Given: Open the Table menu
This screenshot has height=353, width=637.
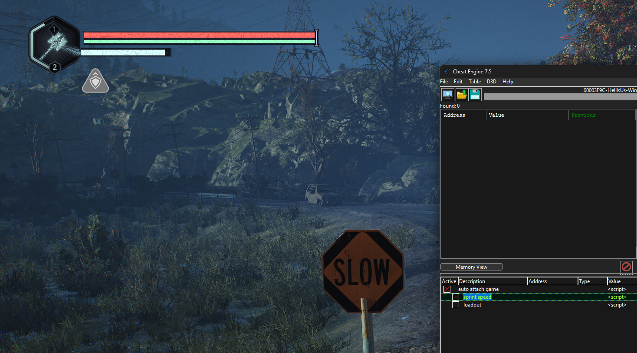Looking at the screenshot, I should click(475, 82).
